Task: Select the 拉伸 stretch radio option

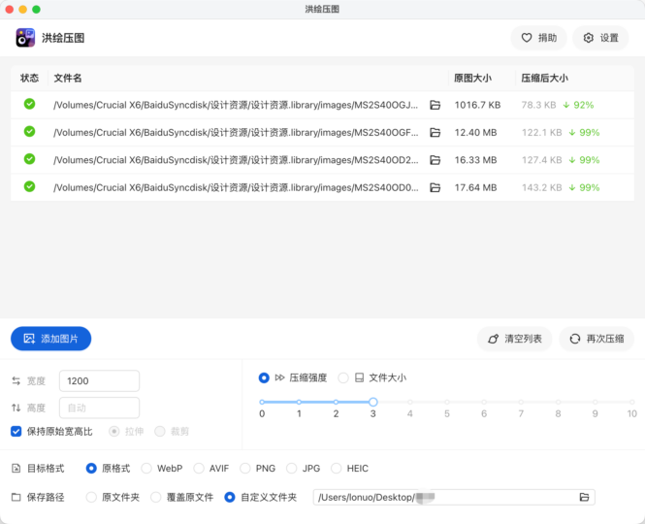Action: tap(113, 432)
